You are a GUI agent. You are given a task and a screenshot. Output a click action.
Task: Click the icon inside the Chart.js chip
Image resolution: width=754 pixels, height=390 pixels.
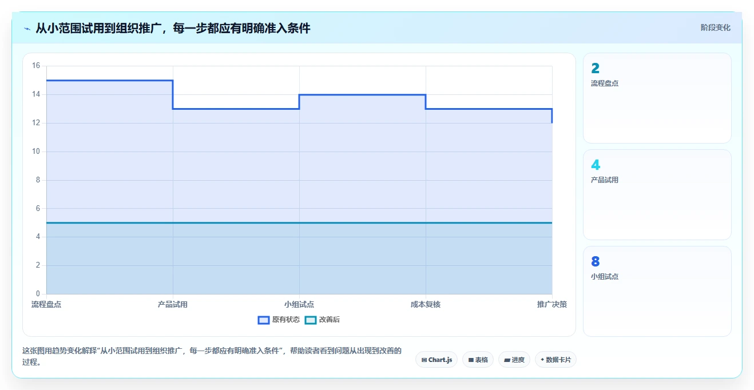point(424,360)
